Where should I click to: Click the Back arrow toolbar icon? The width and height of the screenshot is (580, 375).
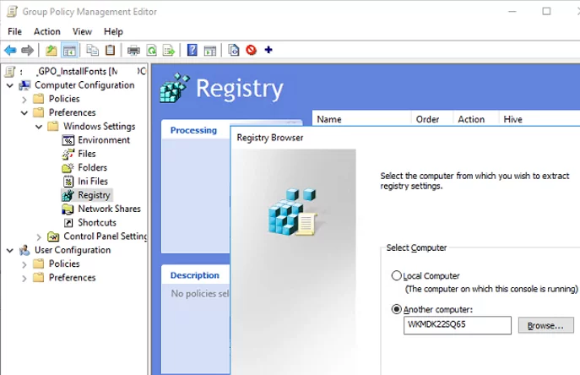10,50
